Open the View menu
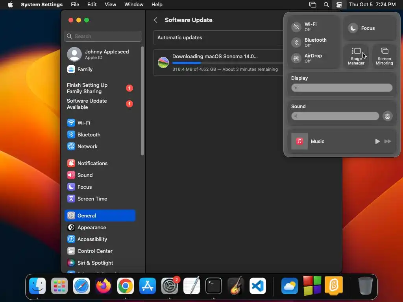The height and width of the screenshot is (302, 403). tap(111, 5)
